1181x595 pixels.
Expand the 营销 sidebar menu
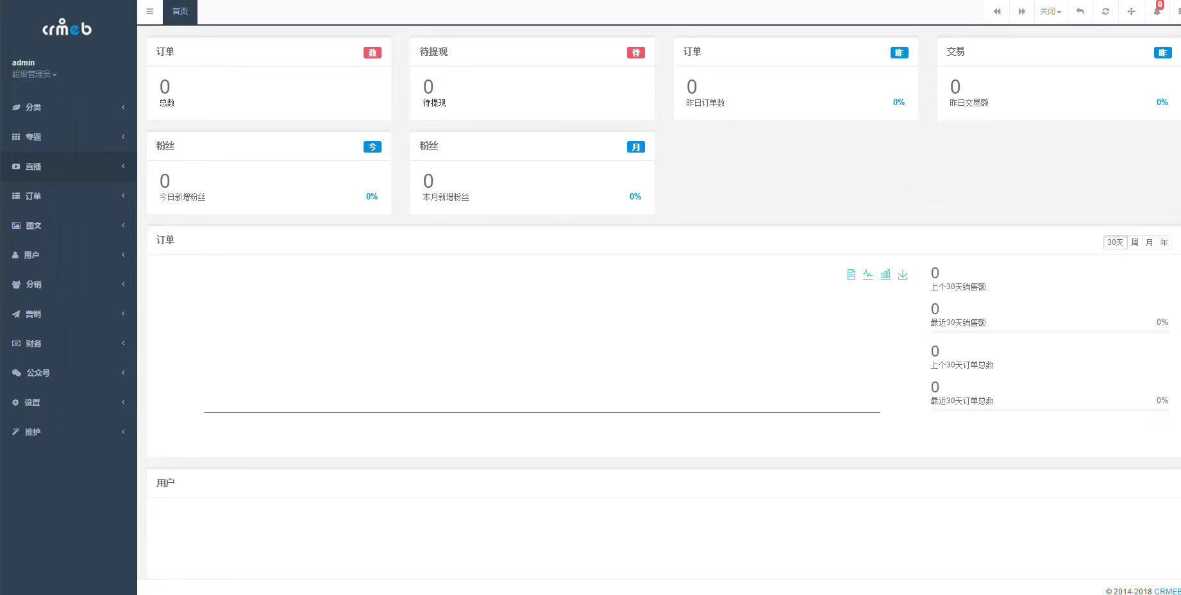pyautogui.click(x=68, y=314)
